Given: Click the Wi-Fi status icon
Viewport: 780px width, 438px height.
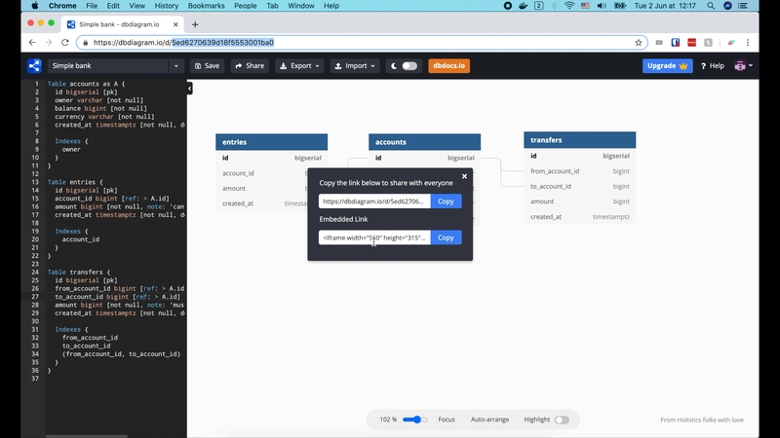Looking at the screenshot, I should coord(569,6).
